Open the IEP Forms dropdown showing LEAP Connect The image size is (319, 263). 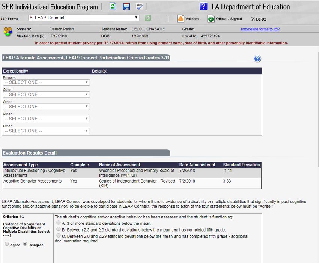pyautogui.click(x=84, y=18)
